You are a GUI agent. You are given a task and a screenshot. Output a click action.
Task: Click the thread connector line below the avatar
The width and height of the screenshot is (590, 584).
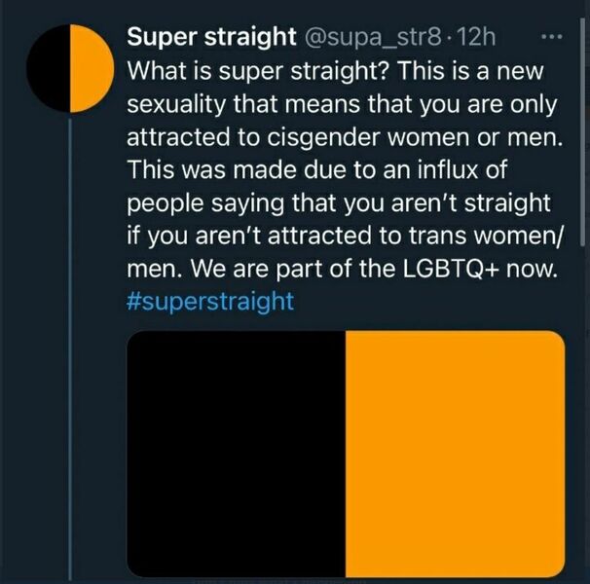70,349
